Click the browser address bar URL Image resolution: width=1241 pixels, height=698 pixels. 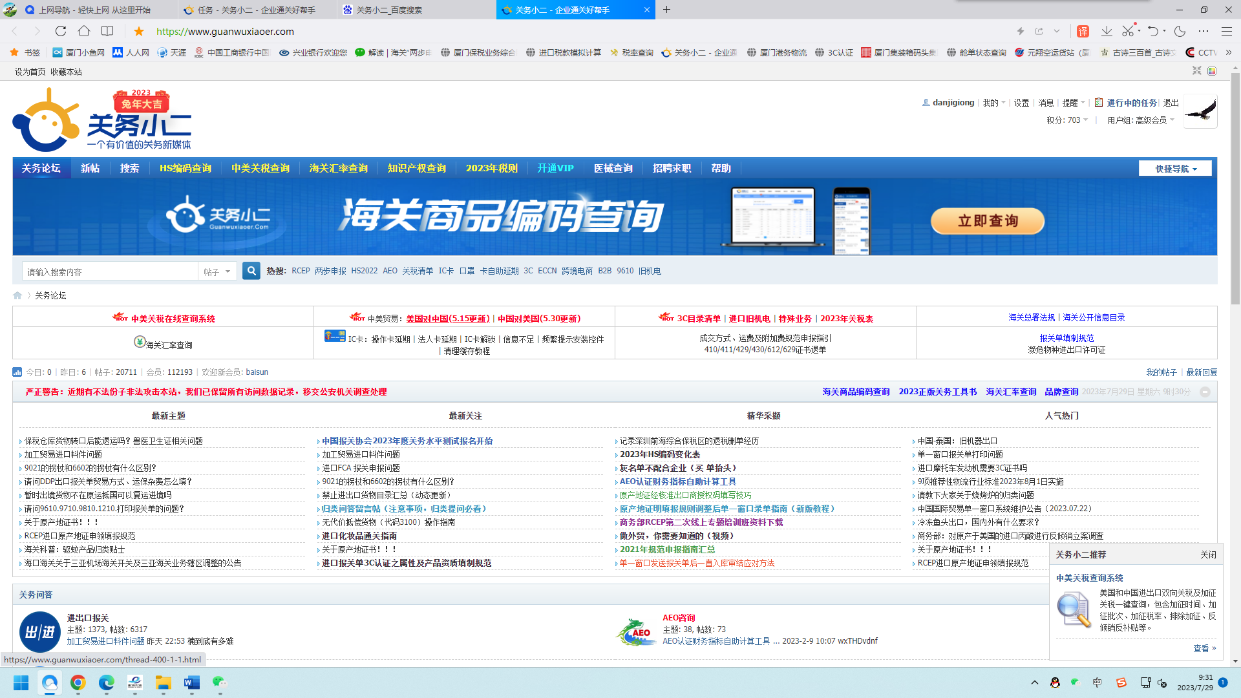(x=225, y=31)
